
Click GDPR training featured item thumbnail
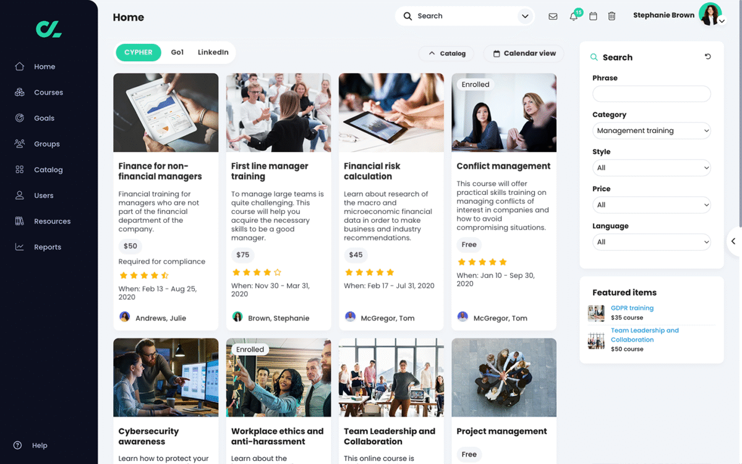point(596,313)
